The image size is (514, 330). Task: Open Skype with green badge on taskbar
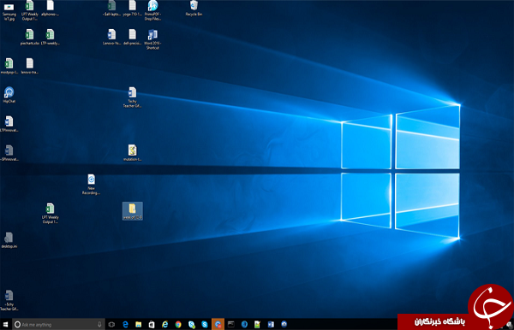click(192, 324)
